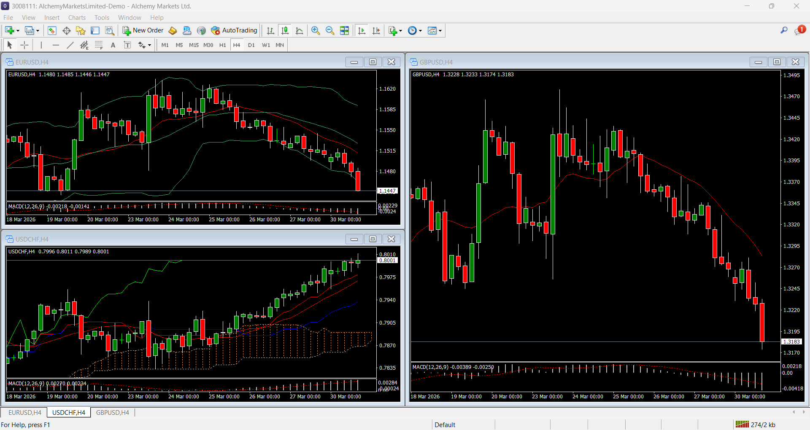
Task: Select the trendline drawing tool
Action: click(x=70, y=45)
